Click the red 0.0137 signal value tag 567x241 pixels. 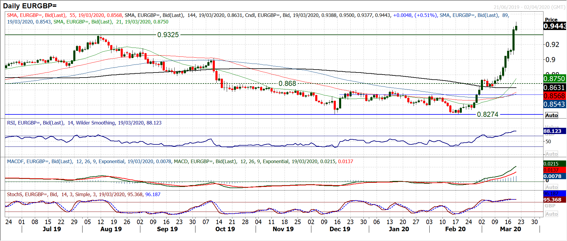point(554,170)
